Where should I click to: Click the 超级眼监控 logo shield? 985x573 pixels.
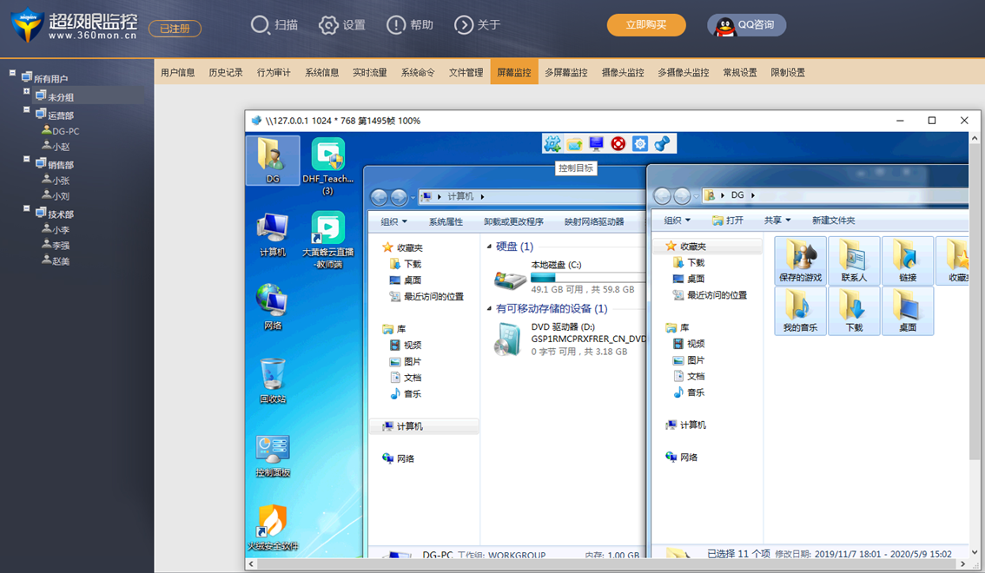coord(27,25)
